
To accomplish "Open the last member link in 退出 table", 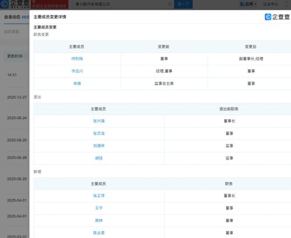I will click(x=99, y=158).
